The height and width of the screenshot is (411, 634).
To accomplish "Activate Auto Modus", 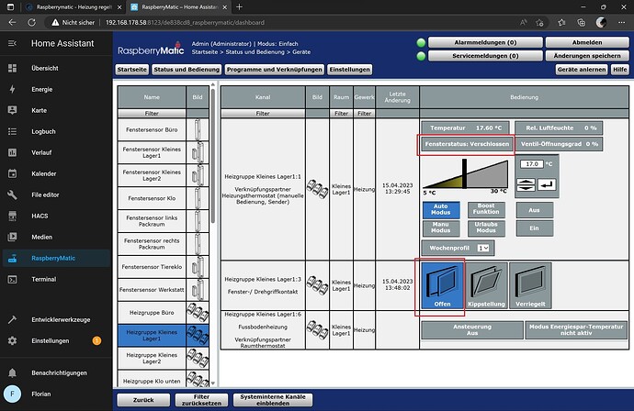I will point(441,209).
